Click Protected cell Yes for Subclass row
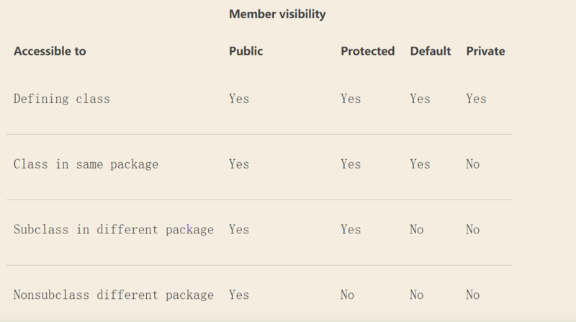 point(351,230)
